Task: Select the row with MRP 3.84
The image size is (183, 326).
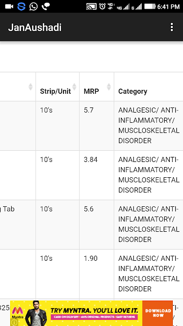Action: pyautogui.click(x=91, y=175)
